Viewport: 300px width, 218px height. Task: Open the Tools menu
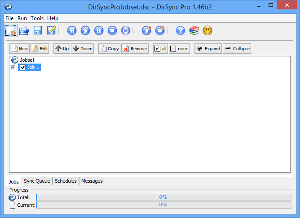coord(37,18)
